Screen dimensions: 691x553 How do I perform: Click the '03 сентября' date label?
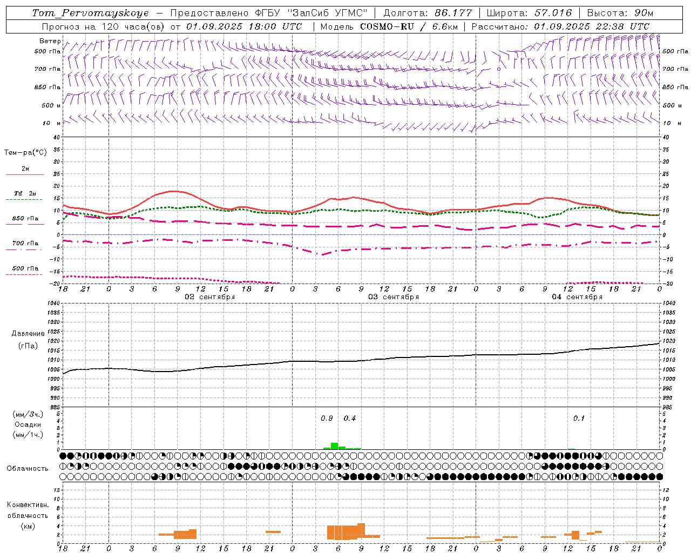click(394, 297)
